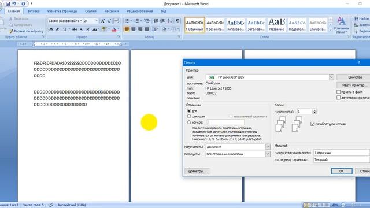Switch to the Разметка страницы tab
This screenshot has height=208, width=370.
(62, 11)
